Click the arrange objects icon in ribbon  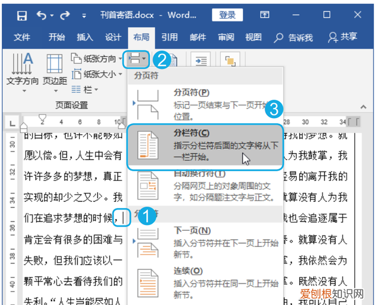click(x=230, y=60)
